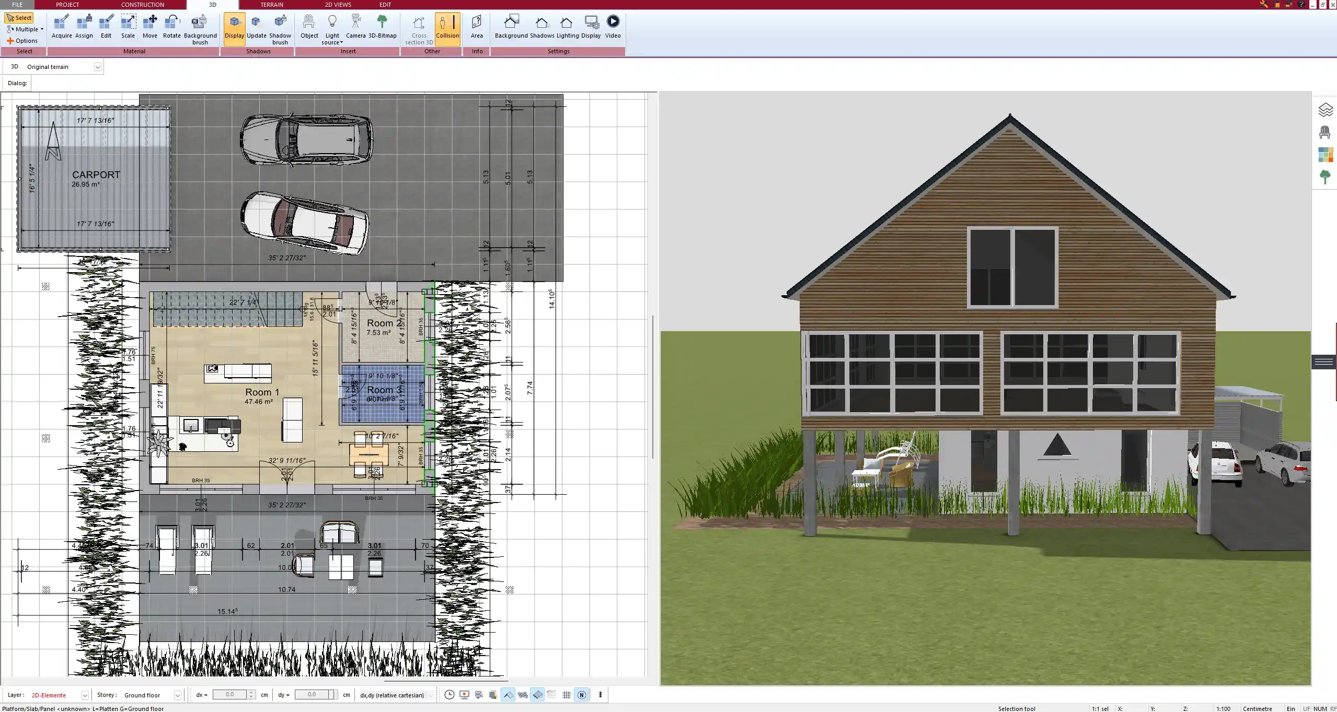Switch to the CONSTRUCTION tab
Image resolution: width=1337 pixels, height=712 pixels.
click(143, 5)
